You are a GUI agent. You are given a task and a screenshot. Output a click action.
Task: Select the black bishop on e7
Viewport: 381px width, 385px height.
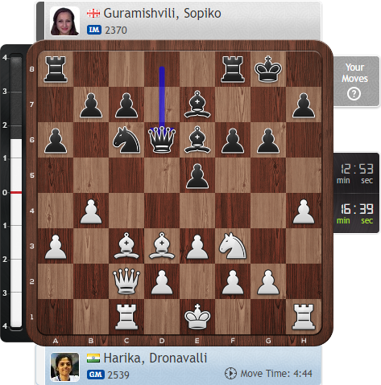point(197,104)
